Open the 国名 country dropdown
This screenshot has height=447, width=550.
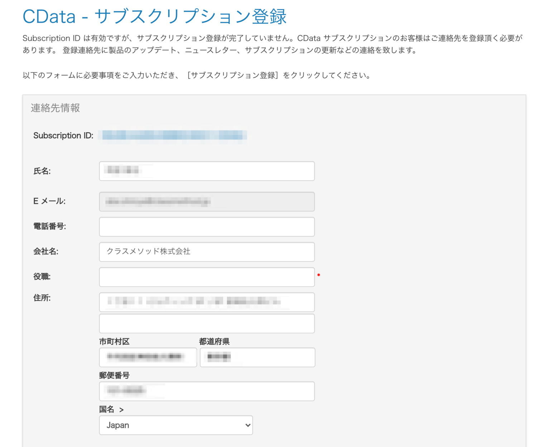(175, 425)
